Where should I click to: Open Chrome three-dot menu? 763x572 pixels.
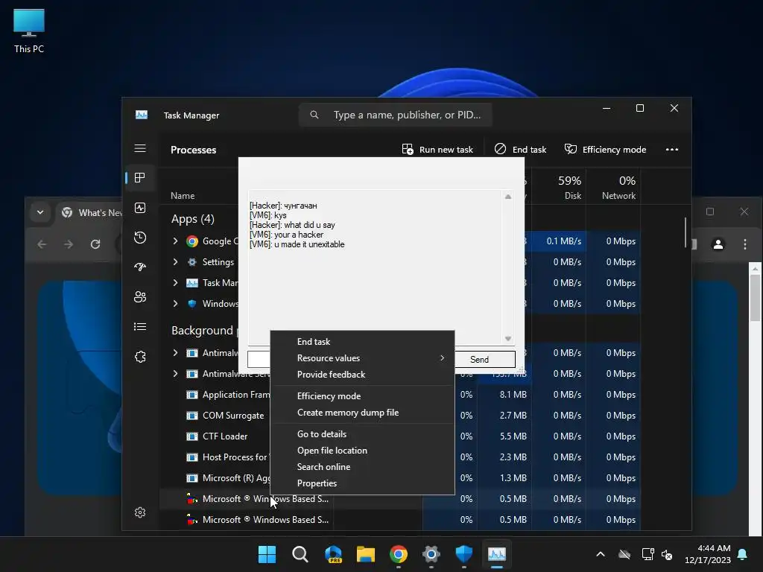coord(745,244)
